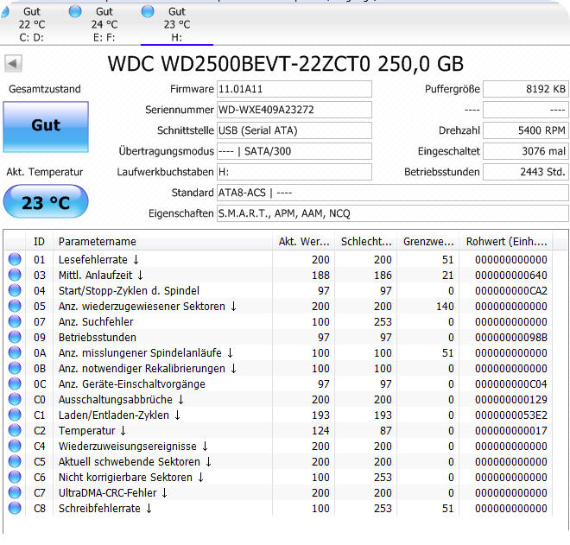Click raw value 000000000017 of Temperatur
This screenshot has width=570, height=545.
(x=511, y=431)
